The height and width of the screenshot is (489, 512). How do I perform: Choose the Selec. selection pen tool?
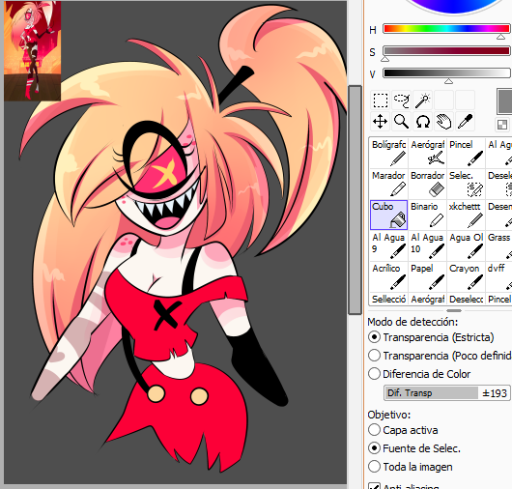point(466,184)
